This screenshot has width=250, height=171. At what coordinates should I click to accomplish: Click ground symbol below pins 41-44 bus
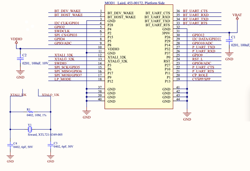(187, 115)
